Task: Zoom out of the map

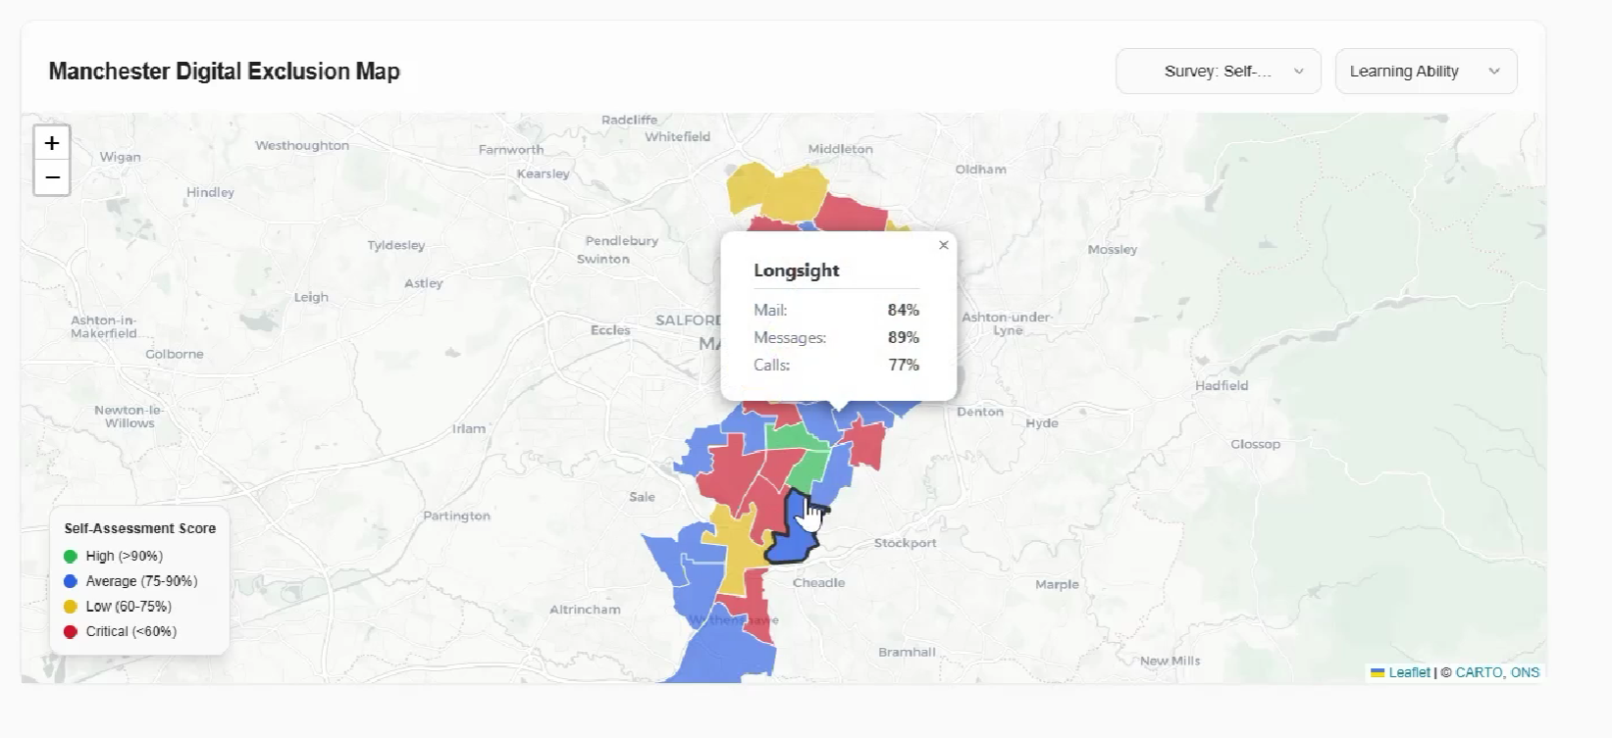Action: 52,177
